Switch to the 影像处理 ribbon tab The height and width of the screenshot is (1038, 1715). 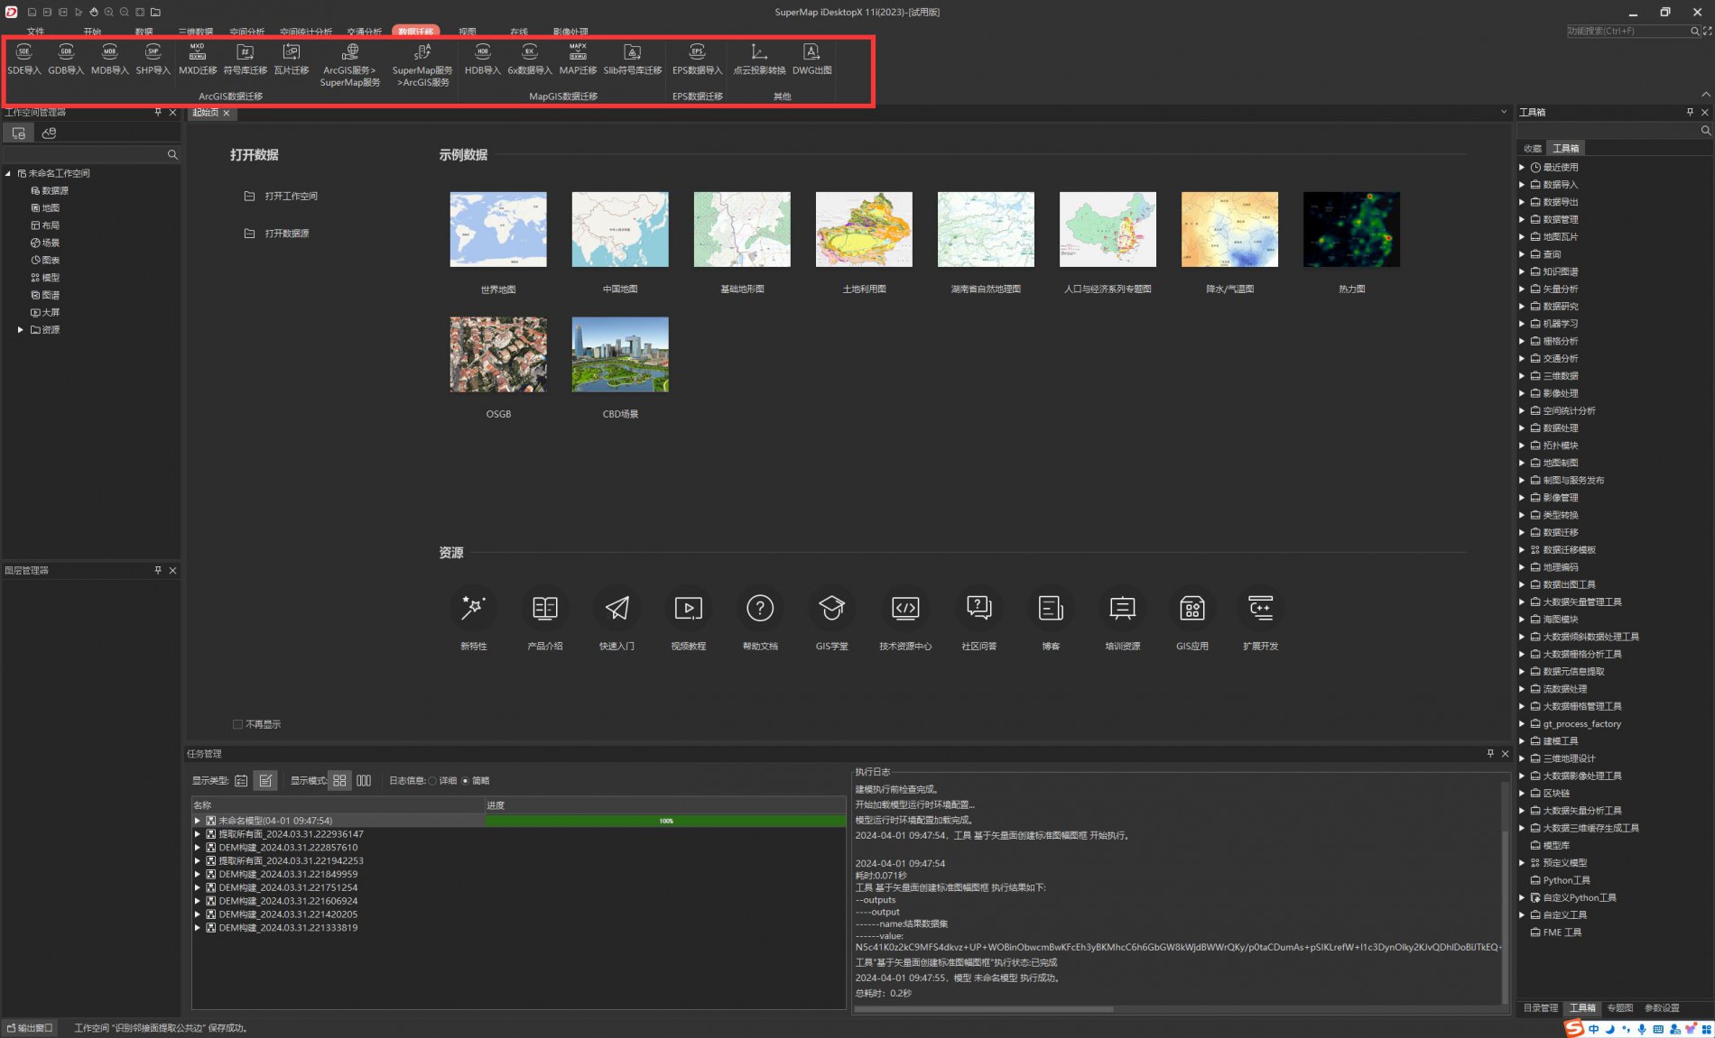570,32
